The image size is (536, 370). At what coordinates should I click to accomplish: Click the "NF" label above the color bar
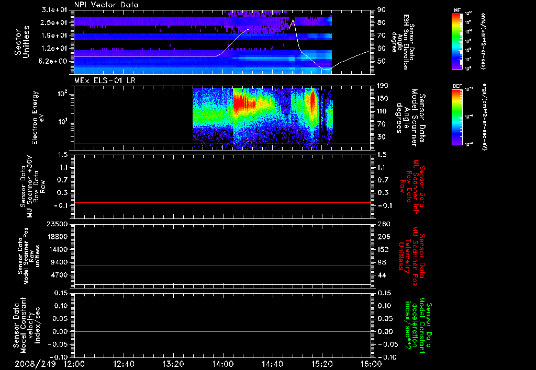point(457,10)
